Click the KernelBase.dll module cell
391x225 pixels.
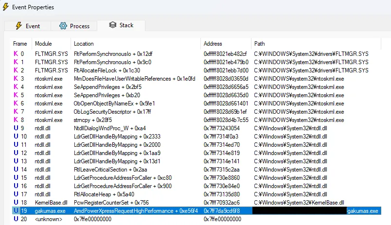(51, 203)
